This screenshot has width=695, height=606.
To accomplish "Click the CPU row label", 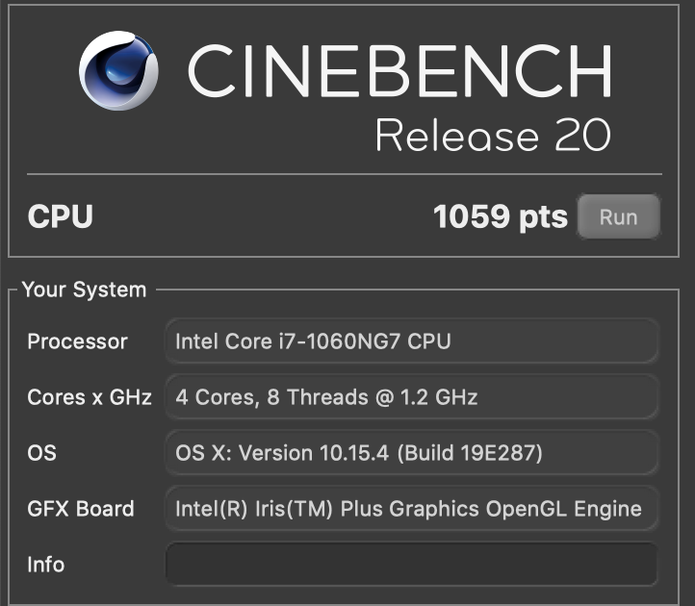I will [61, 216].
